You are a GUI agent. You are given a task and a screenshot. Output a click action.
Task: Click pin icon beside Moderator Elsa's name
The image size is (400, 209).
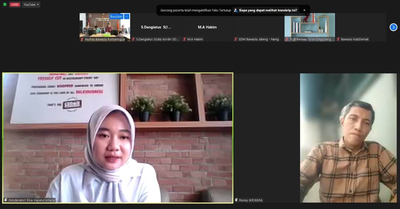[x=6, y=200]
